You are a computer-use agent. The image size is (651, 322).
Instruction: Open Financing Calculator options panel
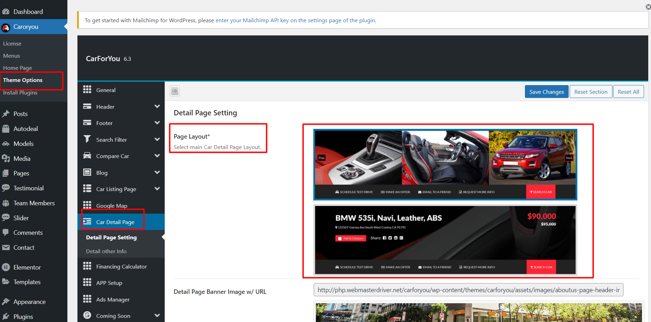(121, 266)
